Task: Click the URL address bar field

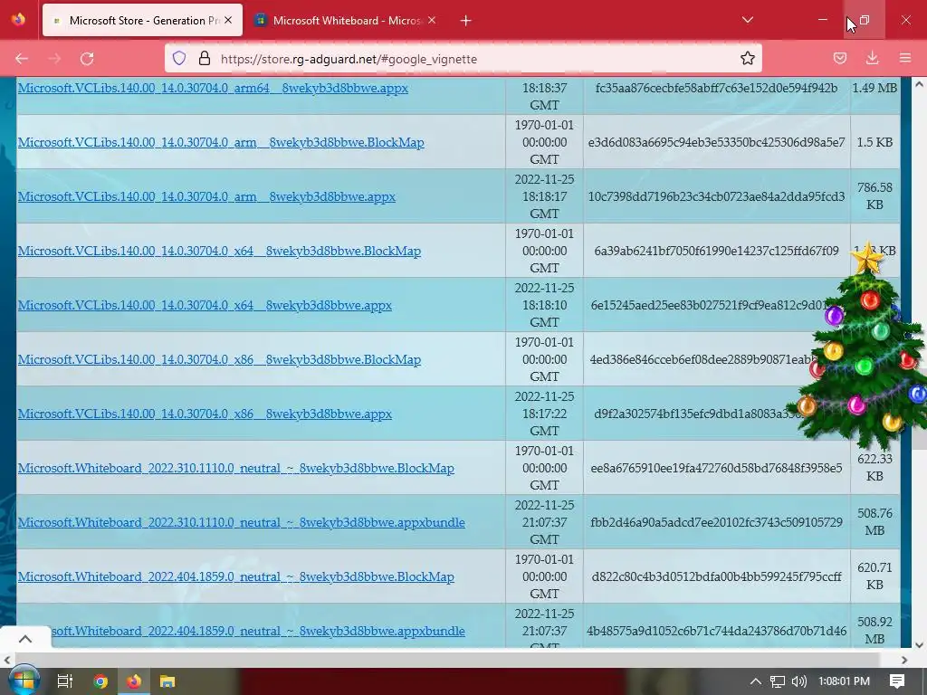Action: click(463, 59)
